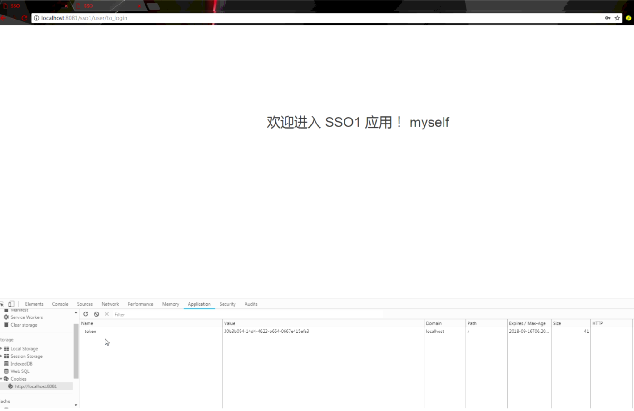Open Service Workers in the sidebar
The height and width of the screenshot is (411, 634).
[27, 317]
